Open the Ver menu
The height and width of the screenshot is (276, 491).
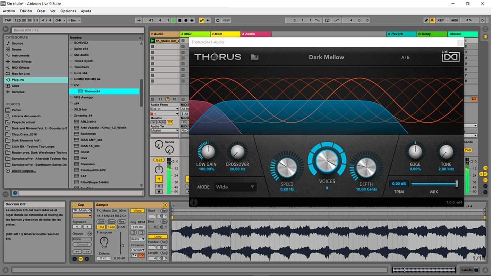[53, 11]
